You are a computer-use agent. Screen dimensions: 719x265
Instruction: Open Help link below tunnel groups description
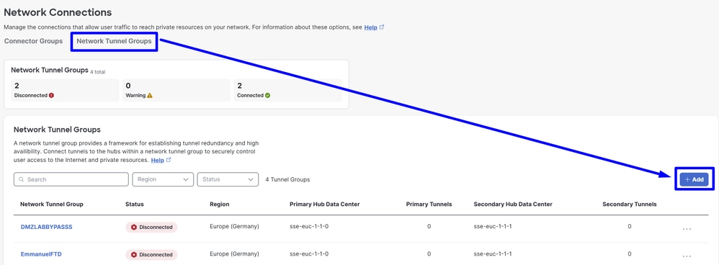pos(157,161)
